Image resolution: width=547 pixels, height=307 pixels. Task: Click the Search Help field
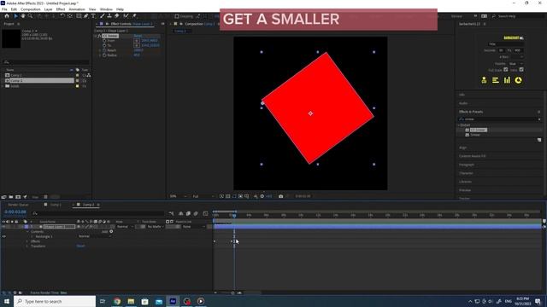(516, 16)
